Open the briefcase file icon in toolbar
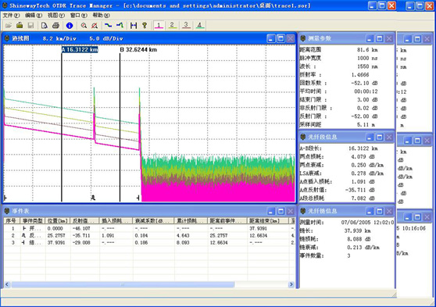This screenshot has height=307, width=436. (x=20, y=26)
